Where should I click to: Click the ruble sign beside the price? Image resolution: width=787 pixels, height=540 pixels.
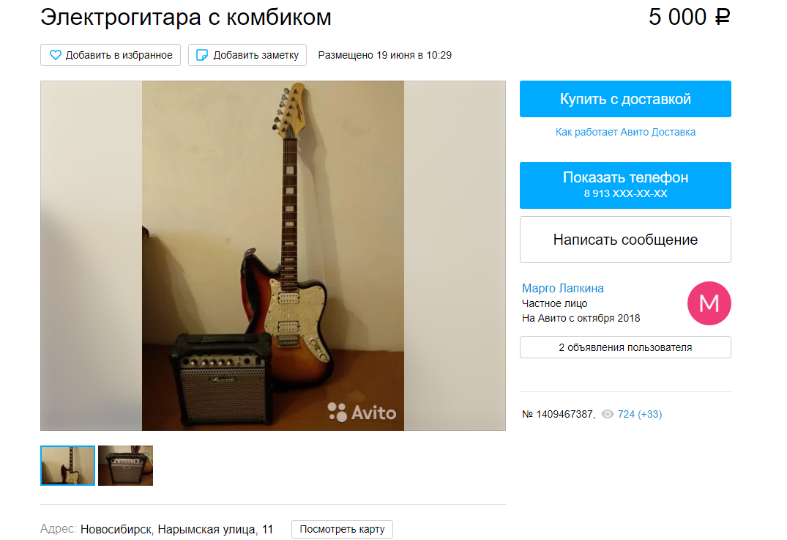(x=723, y=17)
